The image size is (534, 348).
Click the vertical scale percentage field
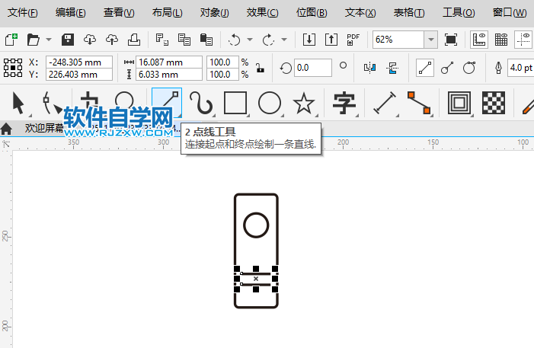[x=222, y=74]
